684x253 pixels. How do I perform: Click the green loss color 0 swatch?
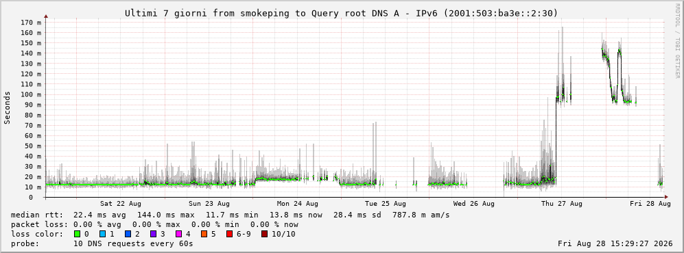pos(77,235)
